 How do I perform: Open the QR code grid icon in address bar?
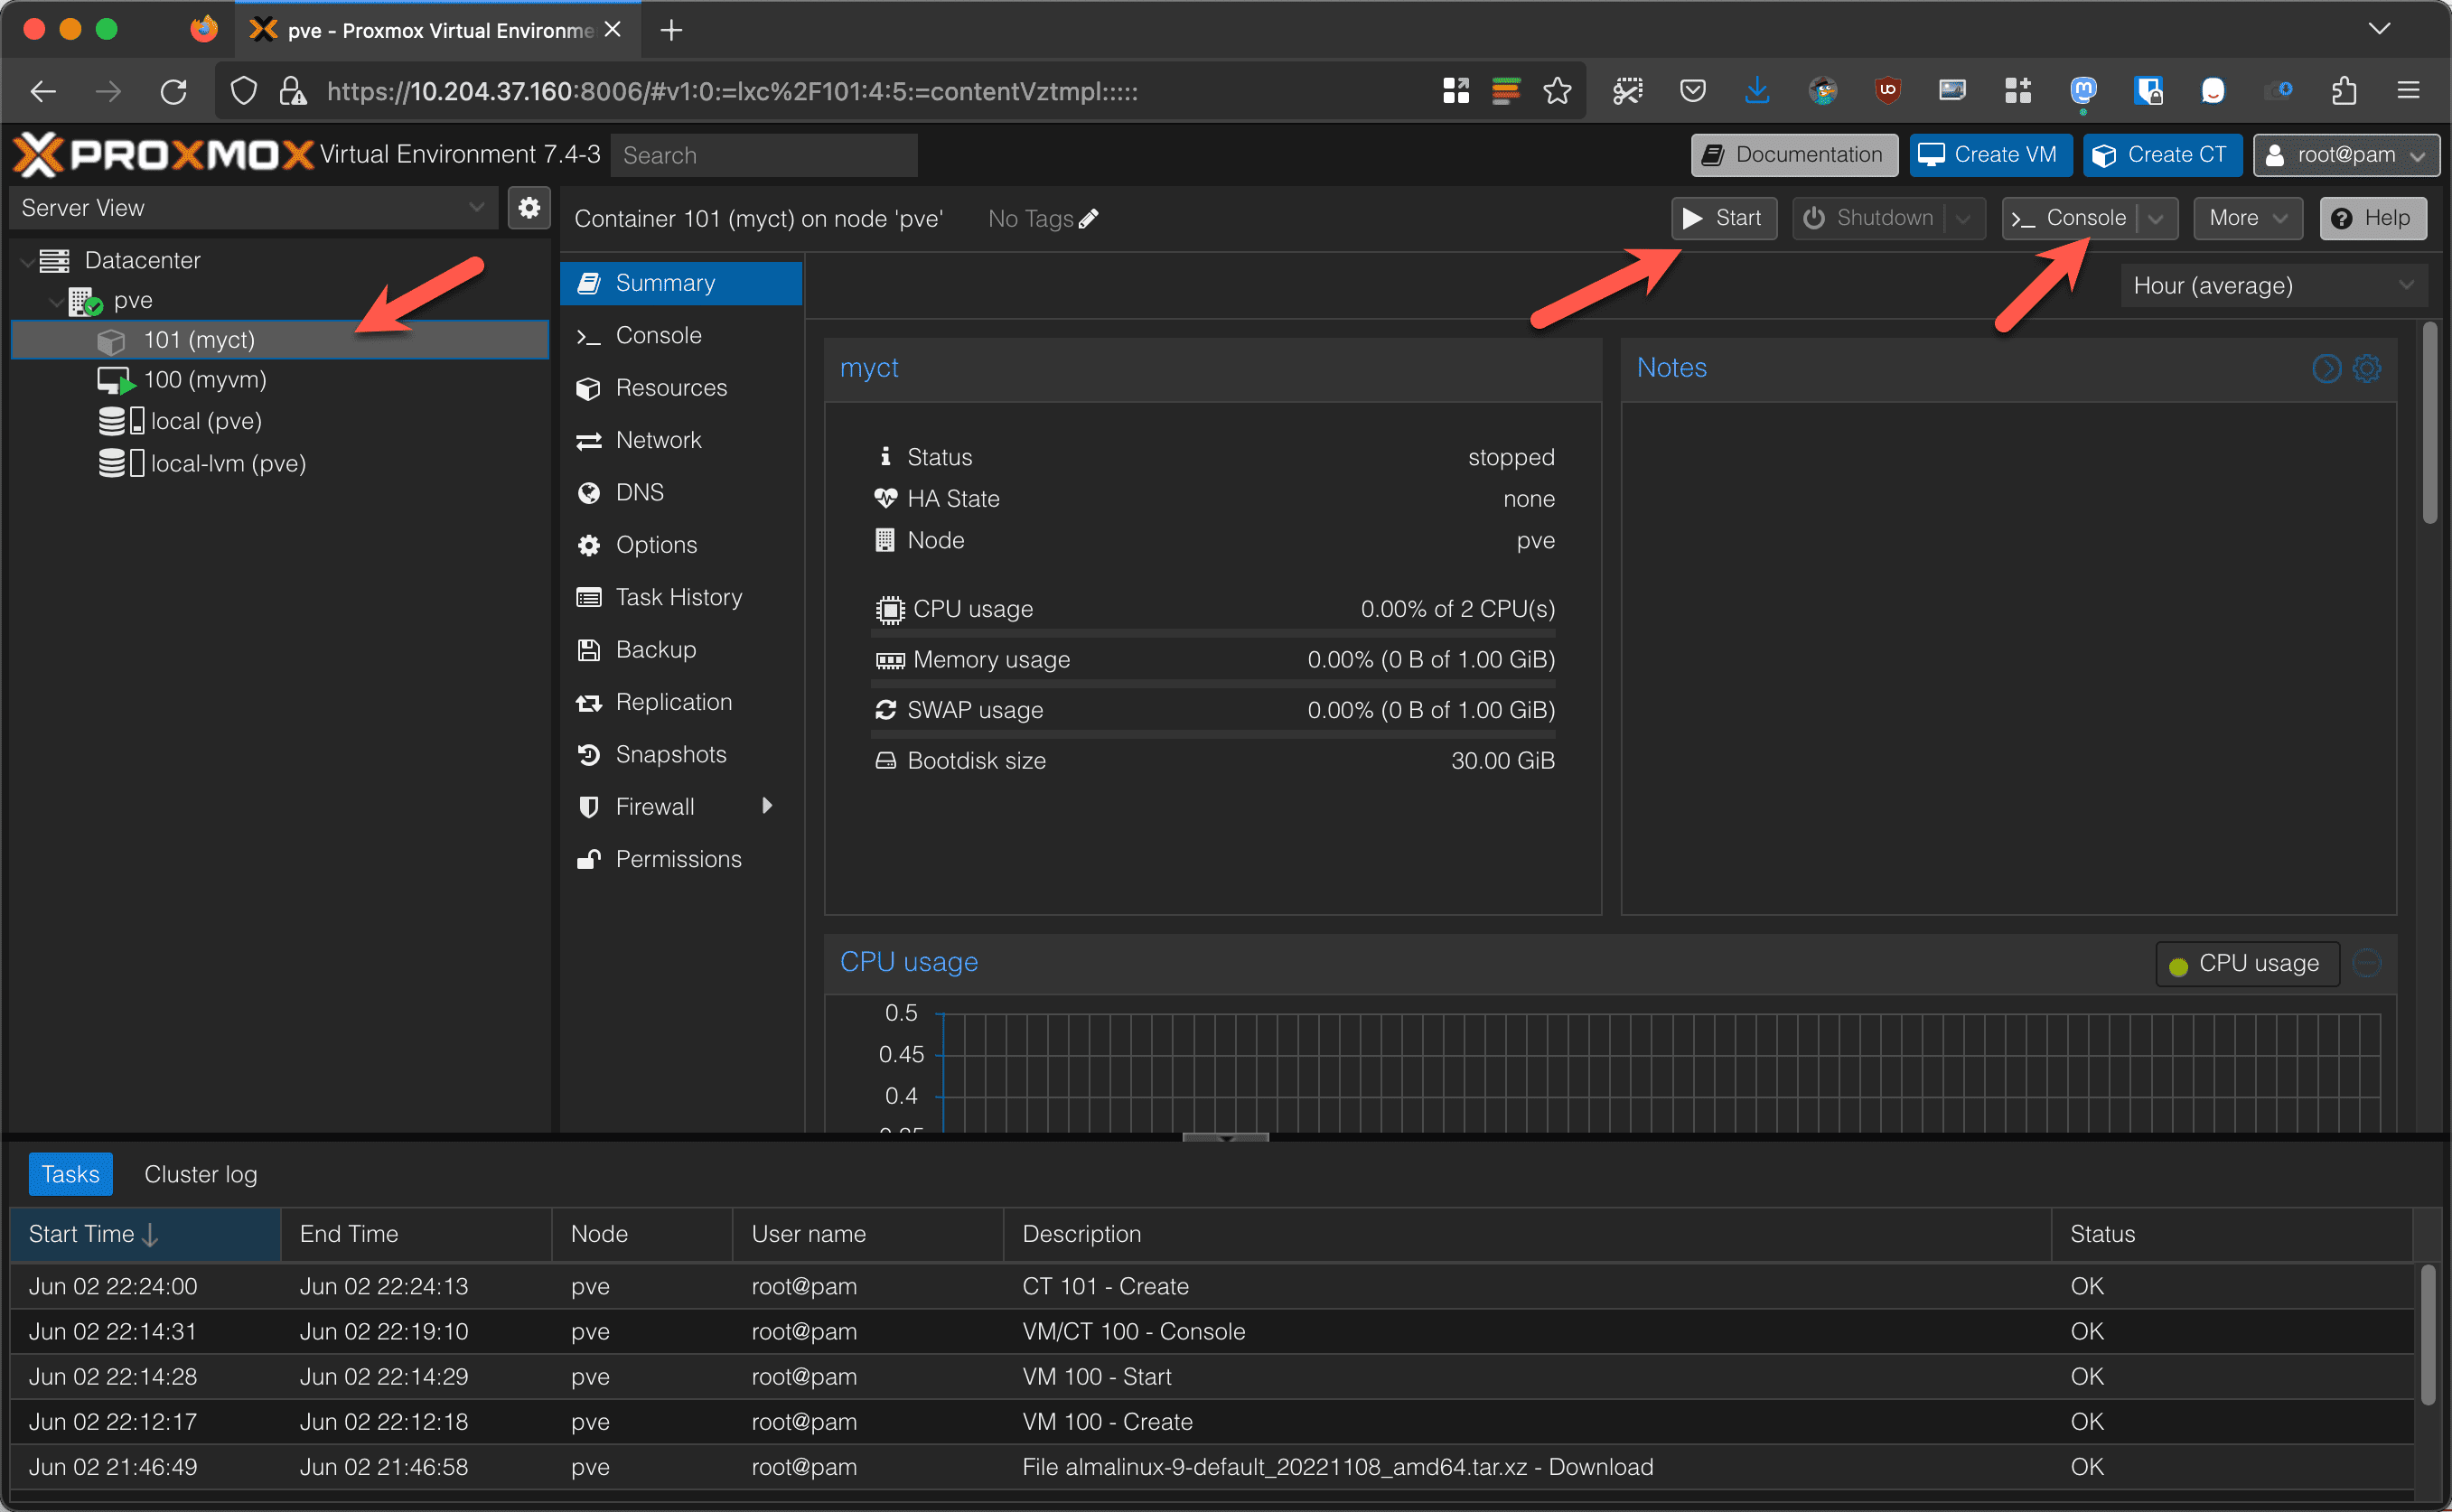1456,91
